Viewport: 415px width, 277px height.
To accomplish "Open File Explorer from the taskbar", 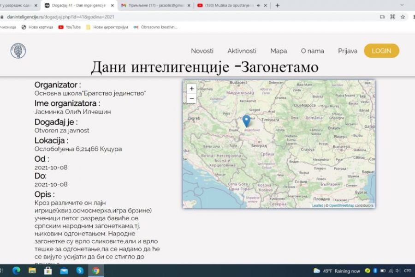I will (x=32, y=271).
